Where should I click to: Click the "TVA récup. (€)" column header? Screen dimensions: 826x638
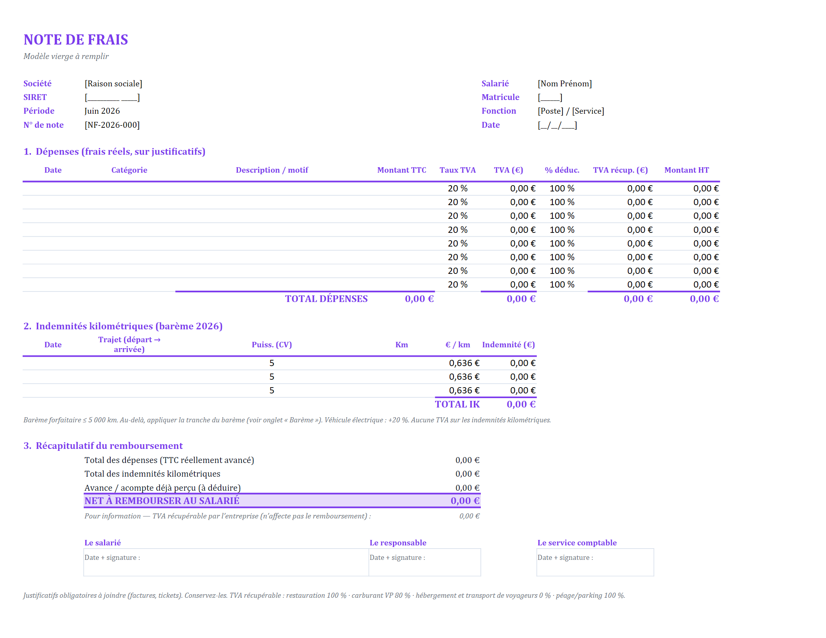pos(620,170)
